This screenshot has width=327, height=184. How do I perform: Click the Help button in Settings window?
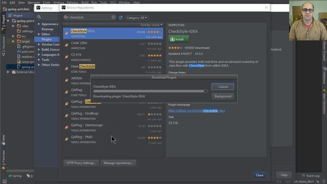[x=284, y=175]
